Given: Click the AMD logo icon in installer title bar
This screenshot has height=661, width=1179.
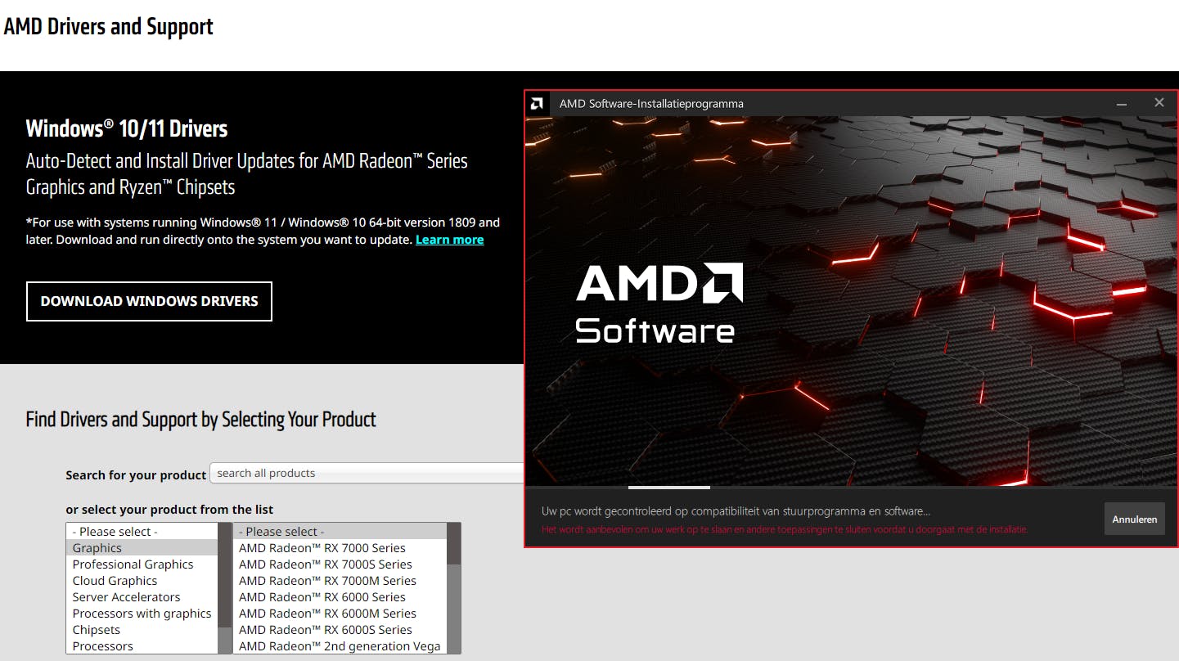Looking at the screenshot, I should pos(537,104).
